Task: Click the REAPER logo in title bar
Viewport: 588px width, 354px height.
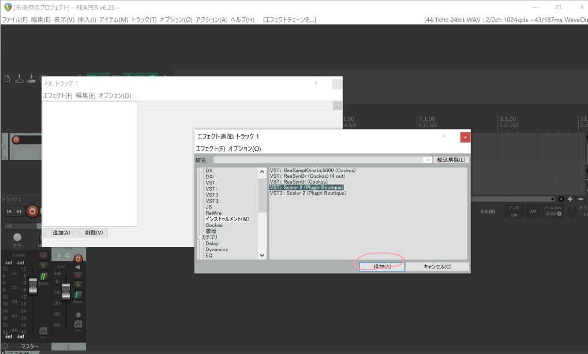Action: (x=8, y=7)
